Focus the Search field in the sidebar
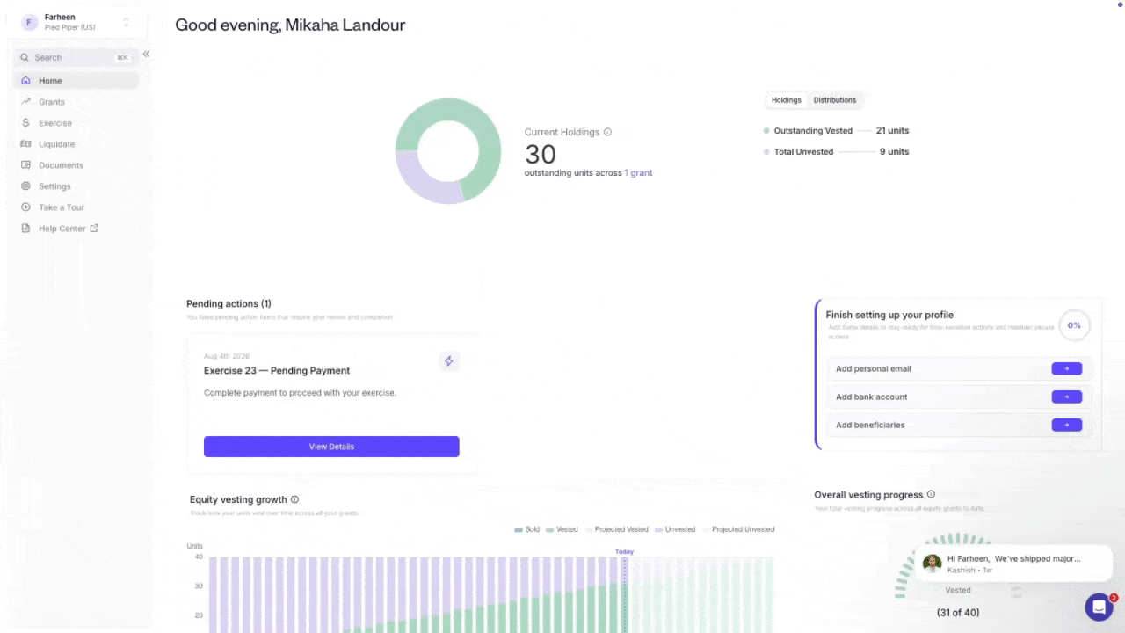Viewport: 1125px width, 633px height. click(76, 58)
